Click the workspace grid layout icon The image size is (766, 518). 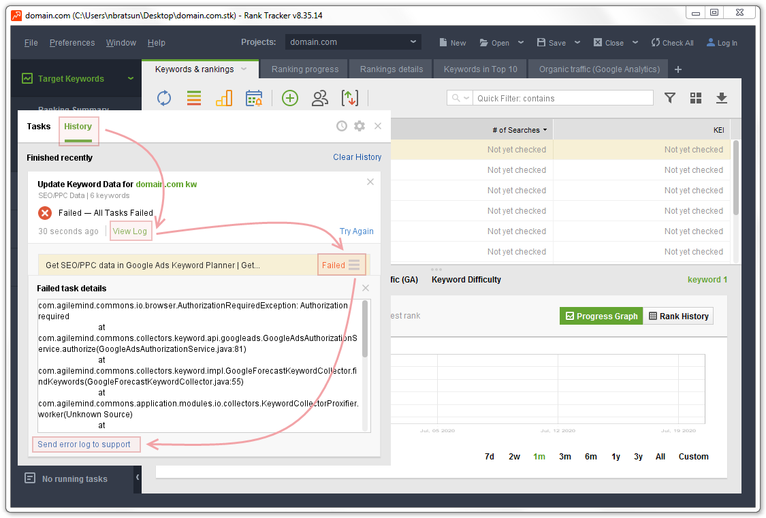tap(696, 98)
